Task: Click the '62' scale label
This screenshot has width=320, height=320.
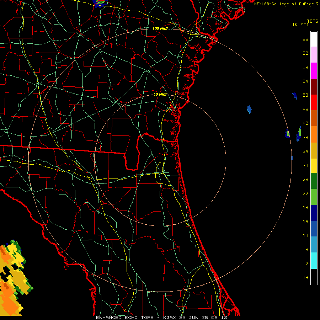Action: [x=305, y=53]
